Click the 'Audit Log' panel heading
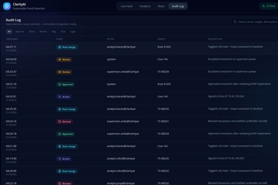This screenshot has width=278, height=185. [x=13, y=20]
